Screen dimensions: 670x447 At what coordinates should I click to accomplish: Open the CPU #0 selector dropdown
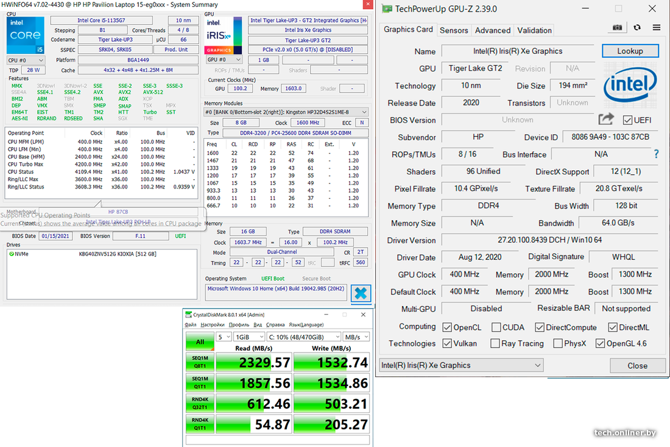pyautogui.click(x=26, y=60)
